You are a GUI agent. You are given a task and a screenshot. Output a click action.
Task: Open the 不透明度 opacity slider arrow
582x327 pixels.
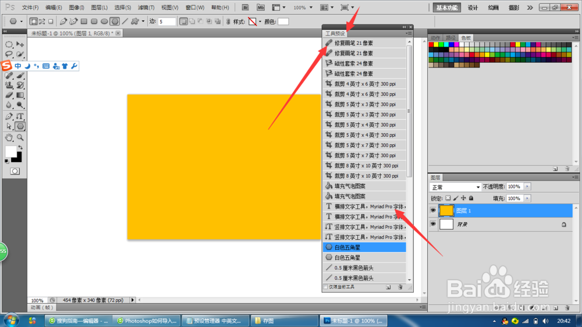(x=527, y=187)
